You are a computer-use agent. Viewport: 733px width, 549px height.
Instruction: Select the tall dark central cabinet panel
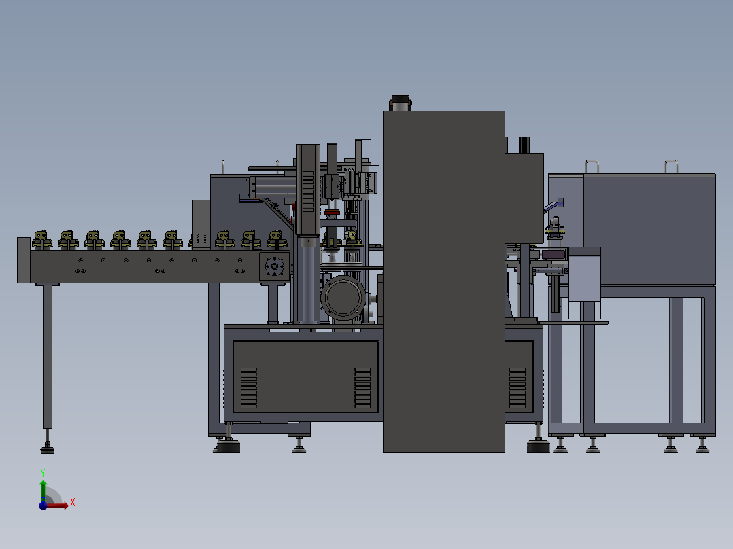click(x=444, y=281)
